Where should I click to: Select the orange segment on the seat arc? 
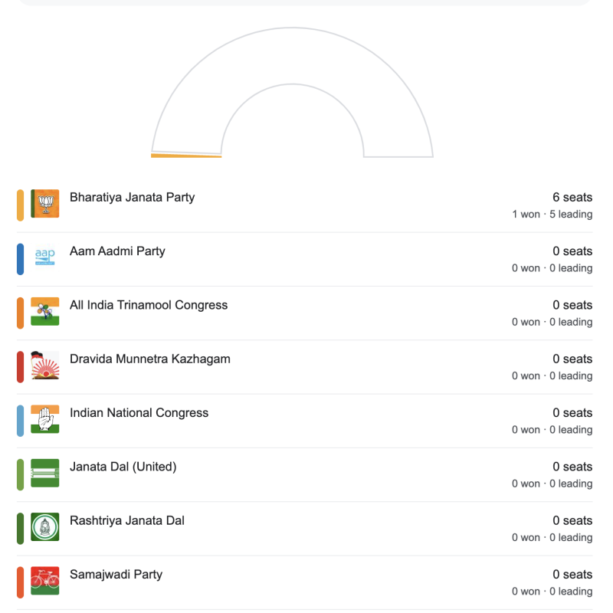point(186,156)
